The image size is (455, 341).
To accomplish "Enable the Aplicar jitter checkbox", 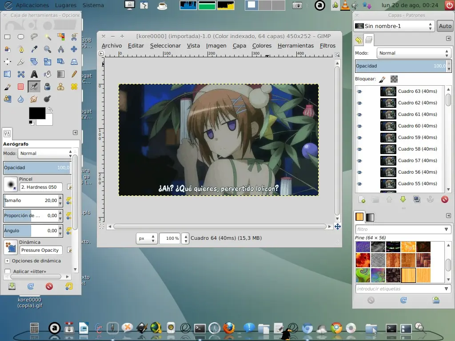I will pyautogui.click(x=8, y=271).
